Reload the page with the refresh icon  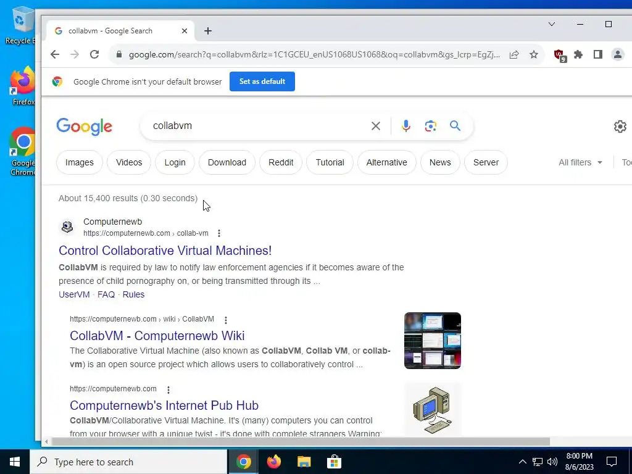pyautogui.click(x=94, y=54)
